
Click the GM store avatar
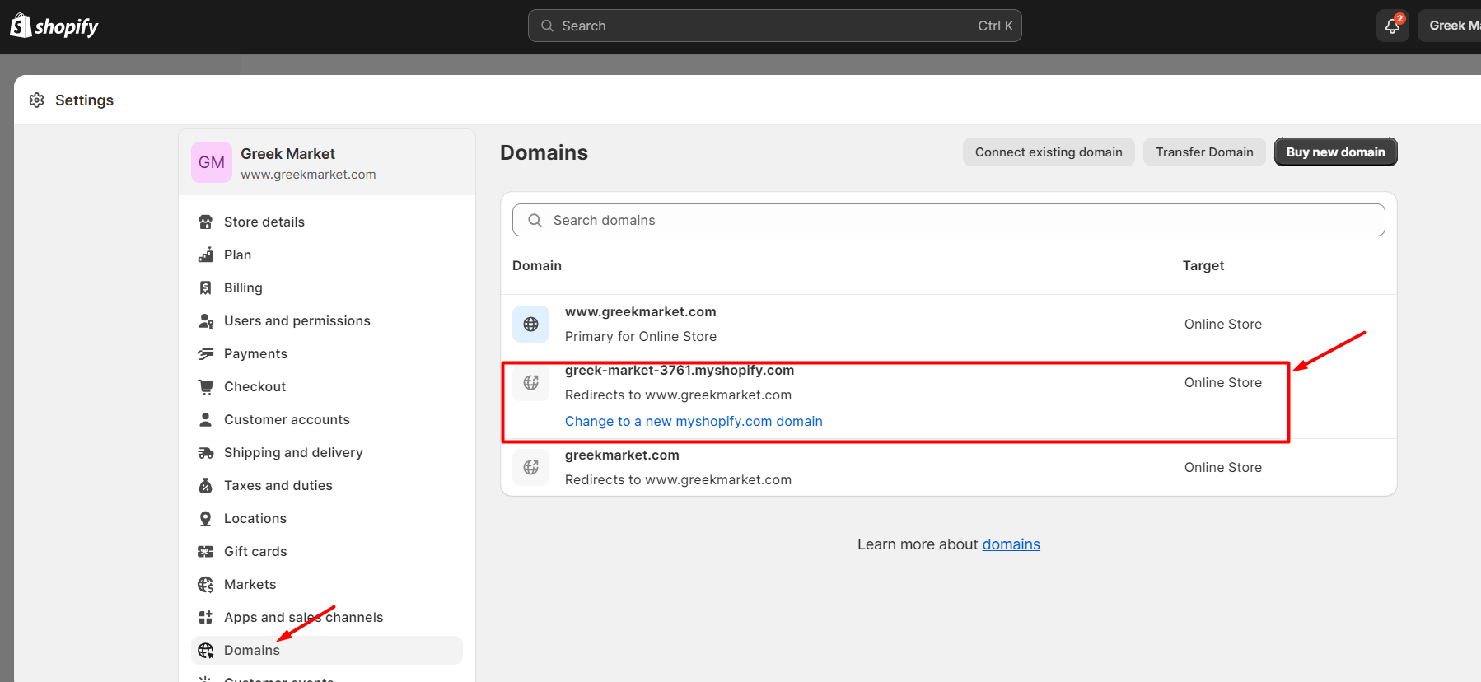click(212, 162)
